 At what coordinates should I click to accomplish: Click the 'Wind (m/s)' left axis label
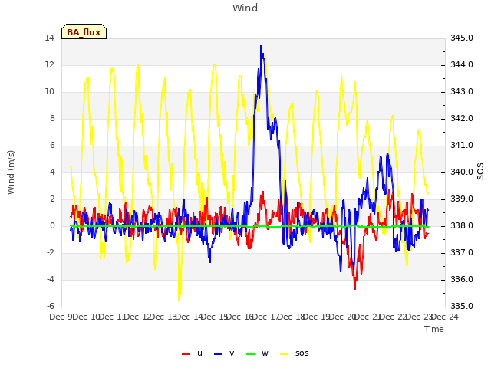tap(11, 172)
